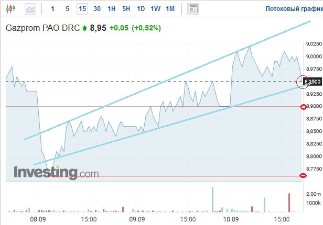Viewport: 323px width, 225px height.
Task: Click the +0,05 price change value
Action: (119, 28)
